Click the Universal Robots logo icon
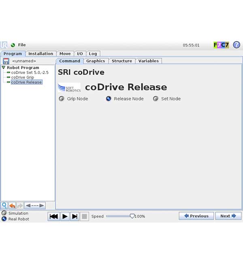 4,45
